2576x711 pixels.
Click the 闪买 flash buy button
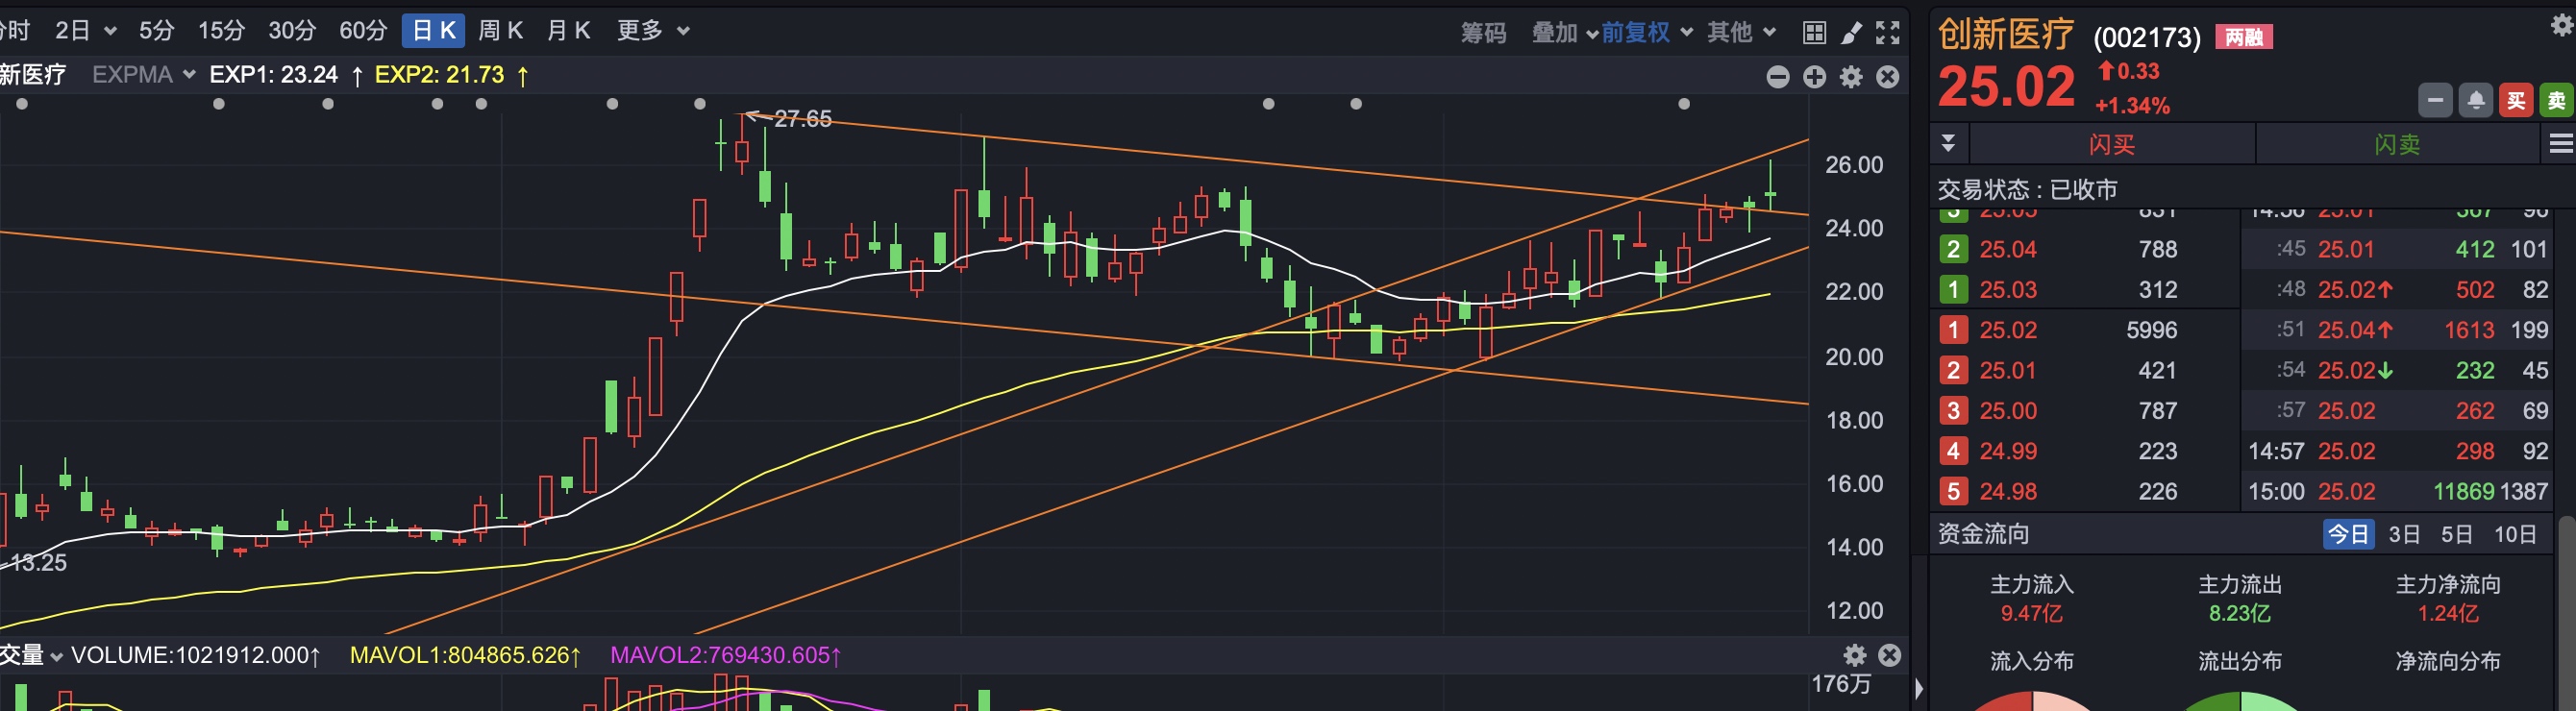point(2112,144)
